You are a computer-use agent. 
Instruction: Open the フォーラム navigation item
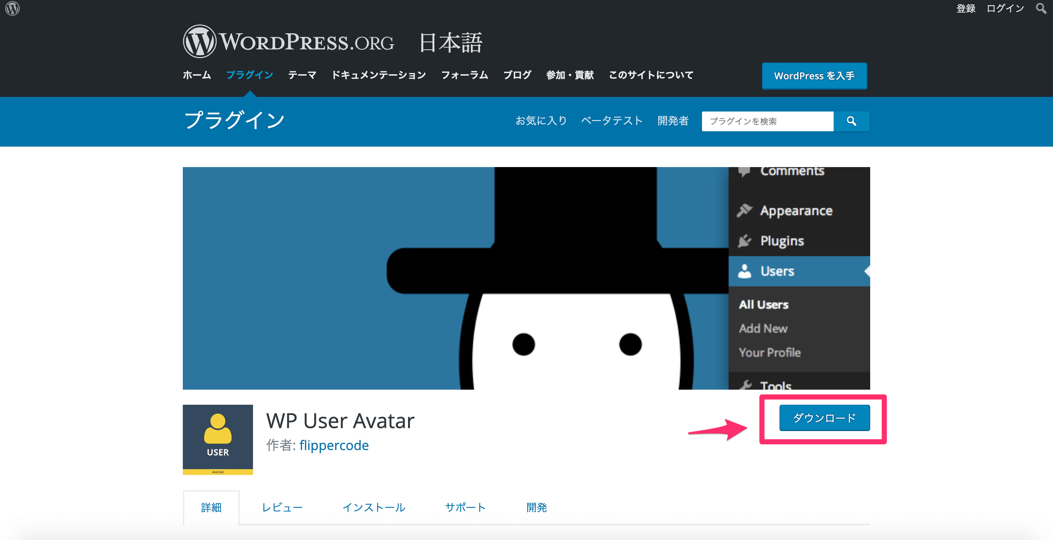click(464, 75)
